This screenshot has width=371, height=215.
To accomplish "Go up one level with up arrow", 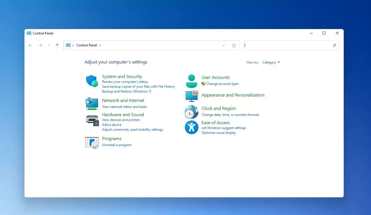I will tap(57, 45).
